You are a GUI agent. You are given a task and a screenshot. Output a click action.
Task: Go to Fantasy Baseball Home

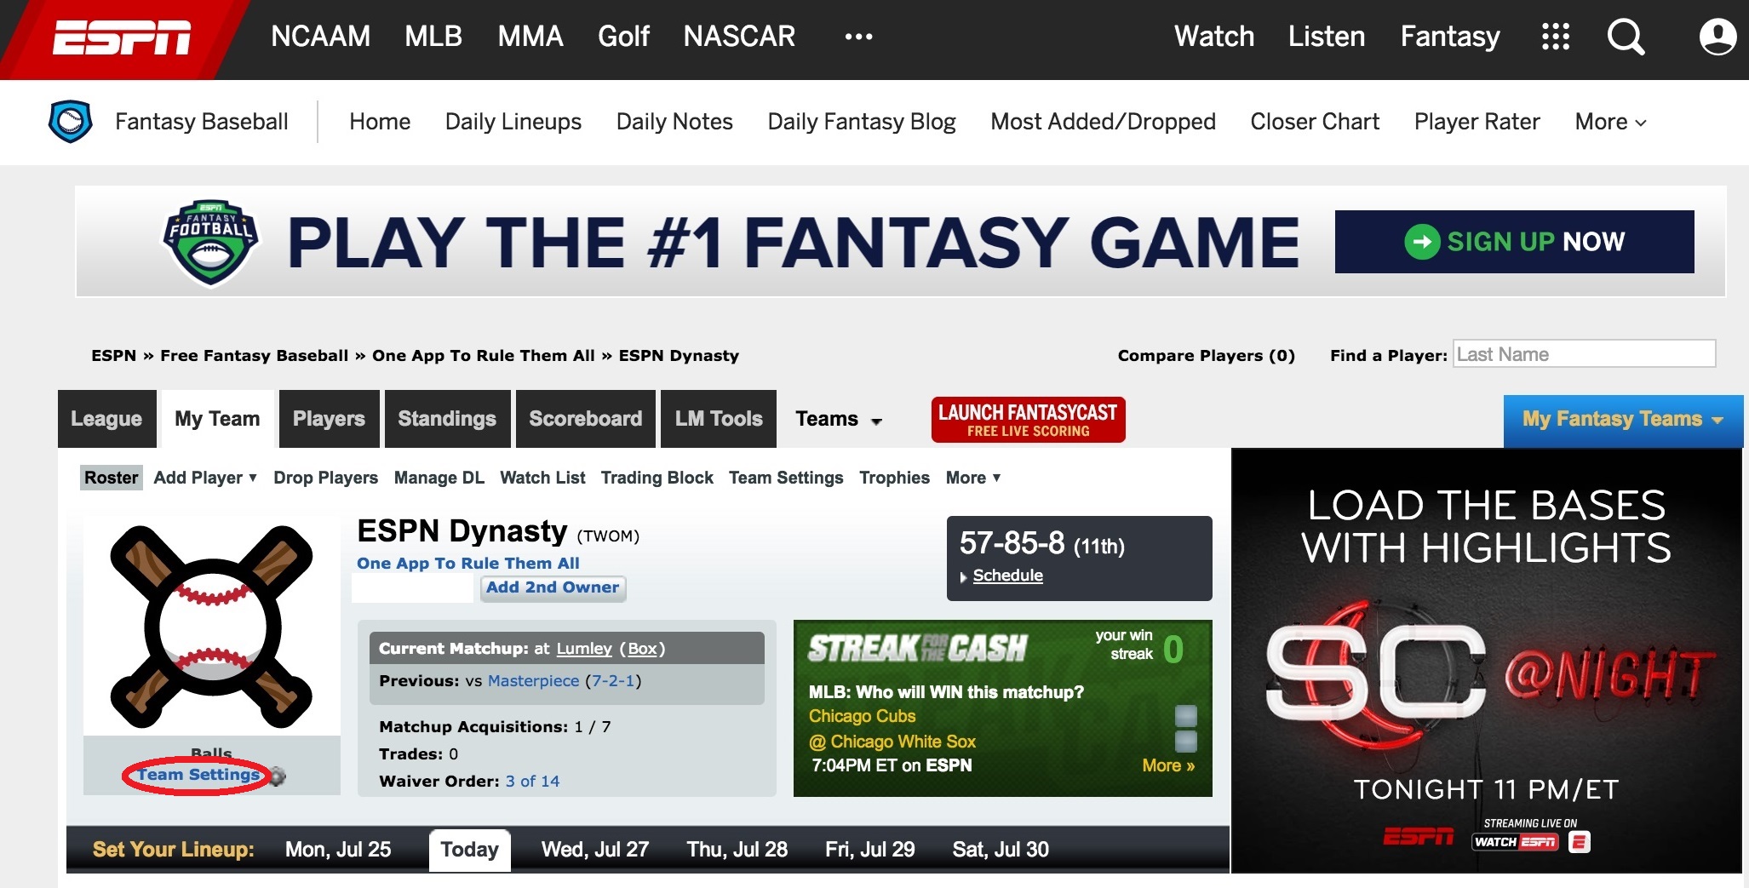[x=380, y=122]
